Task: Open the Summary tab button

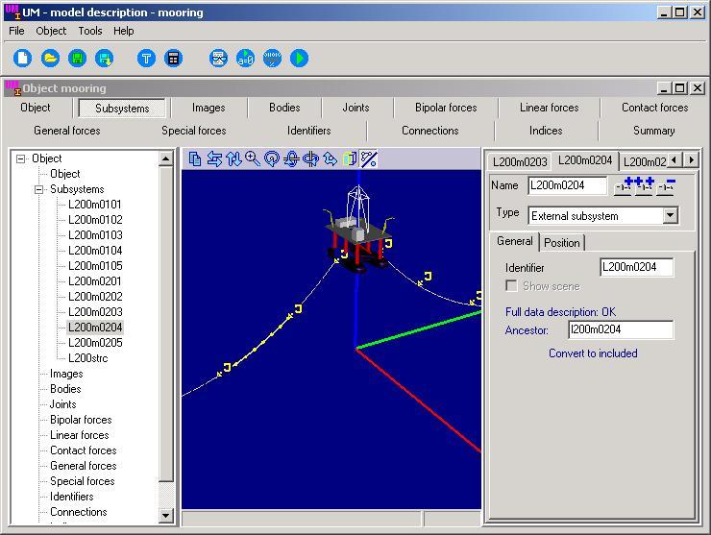Action: [653, 131]
